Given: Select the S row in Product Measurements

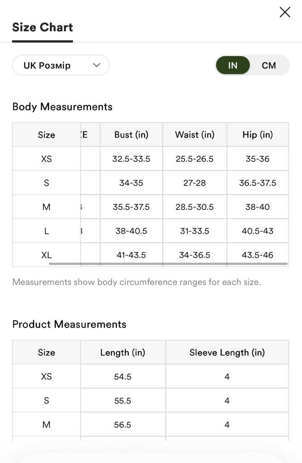Looking at the screenshot, I should pos(151,401).
